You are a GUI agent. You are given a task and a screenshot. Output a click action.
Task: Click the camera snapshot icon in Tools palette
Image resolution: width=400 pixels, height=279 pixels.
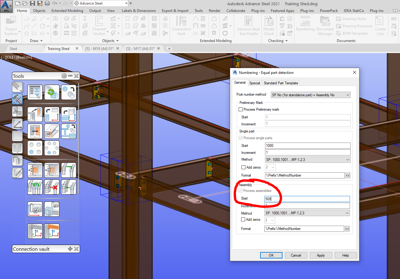(35, 209)
